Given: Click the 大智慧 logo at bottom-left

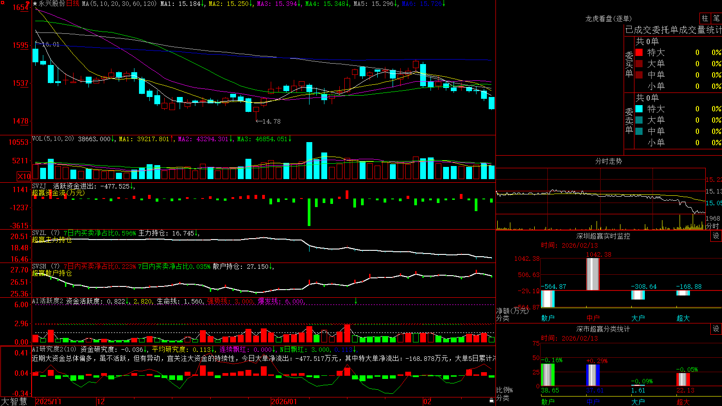Looking at the screenshot, I should 14,401.
